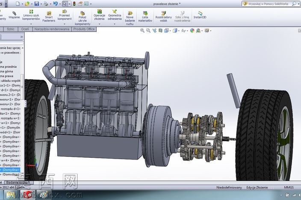Click Nowe badanie ruchu tool
This screenshot has width=301, height=200.
point(130,18)
